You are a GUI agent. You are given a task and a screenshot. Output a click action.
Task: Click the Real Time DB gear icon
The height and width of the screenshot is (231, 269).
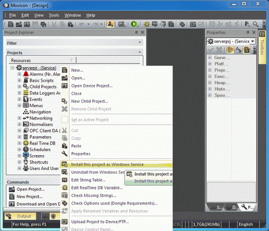coord(26,143)
